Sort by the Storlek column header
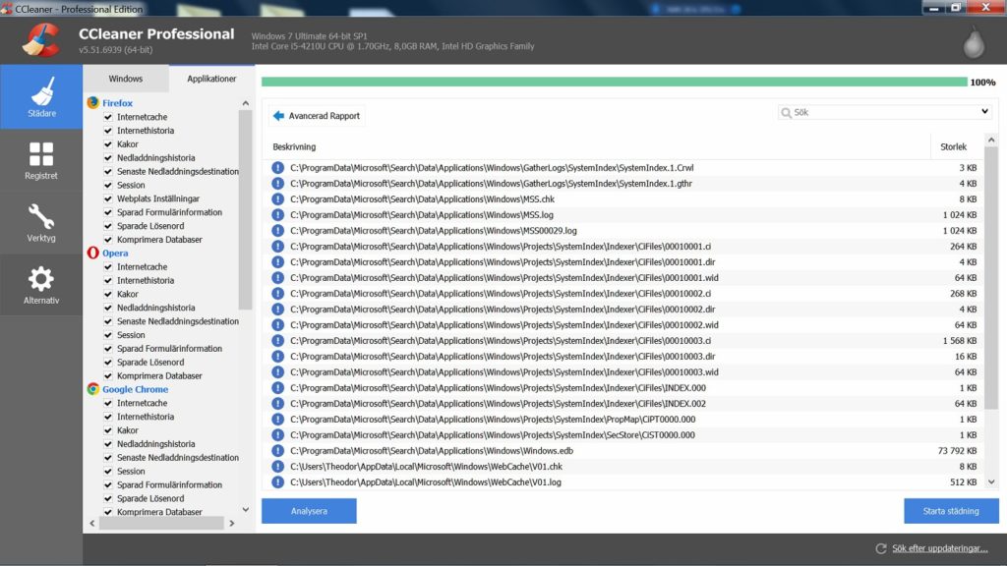This screenshot has width=1007, height=566. pyautogui.click(x=956, y=147)
